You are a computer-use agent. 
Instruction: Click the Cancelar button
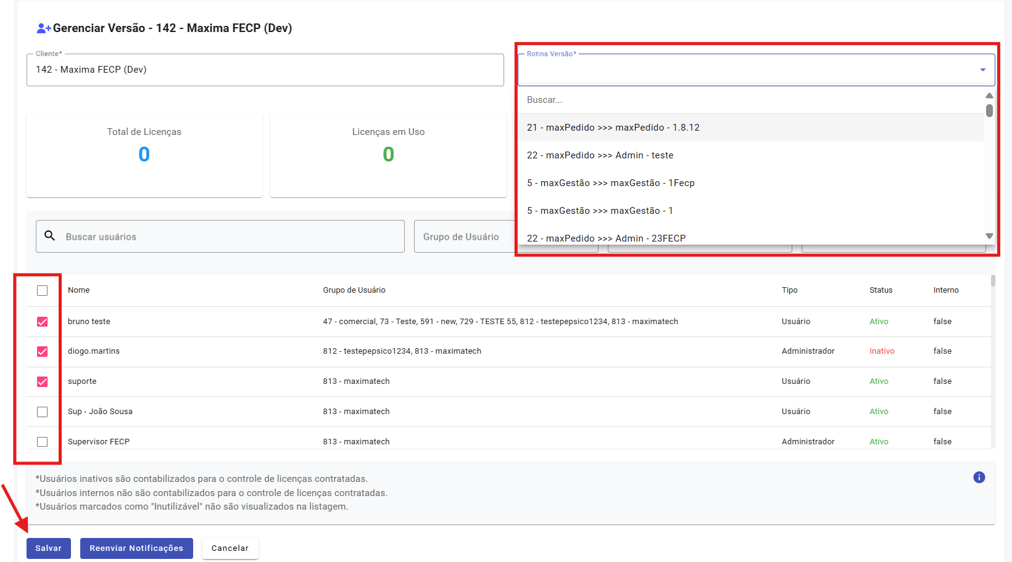[x=230, y=548]
